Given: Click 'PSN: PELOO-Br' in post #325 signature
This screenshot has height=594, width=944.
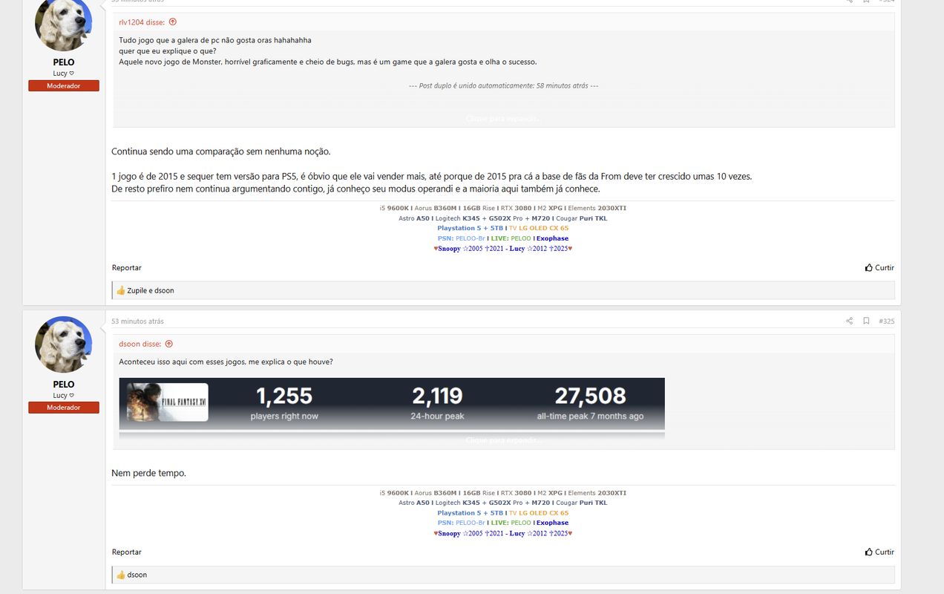Looking at the screenshot, I should pyautogui.click(x=461, y=523).
